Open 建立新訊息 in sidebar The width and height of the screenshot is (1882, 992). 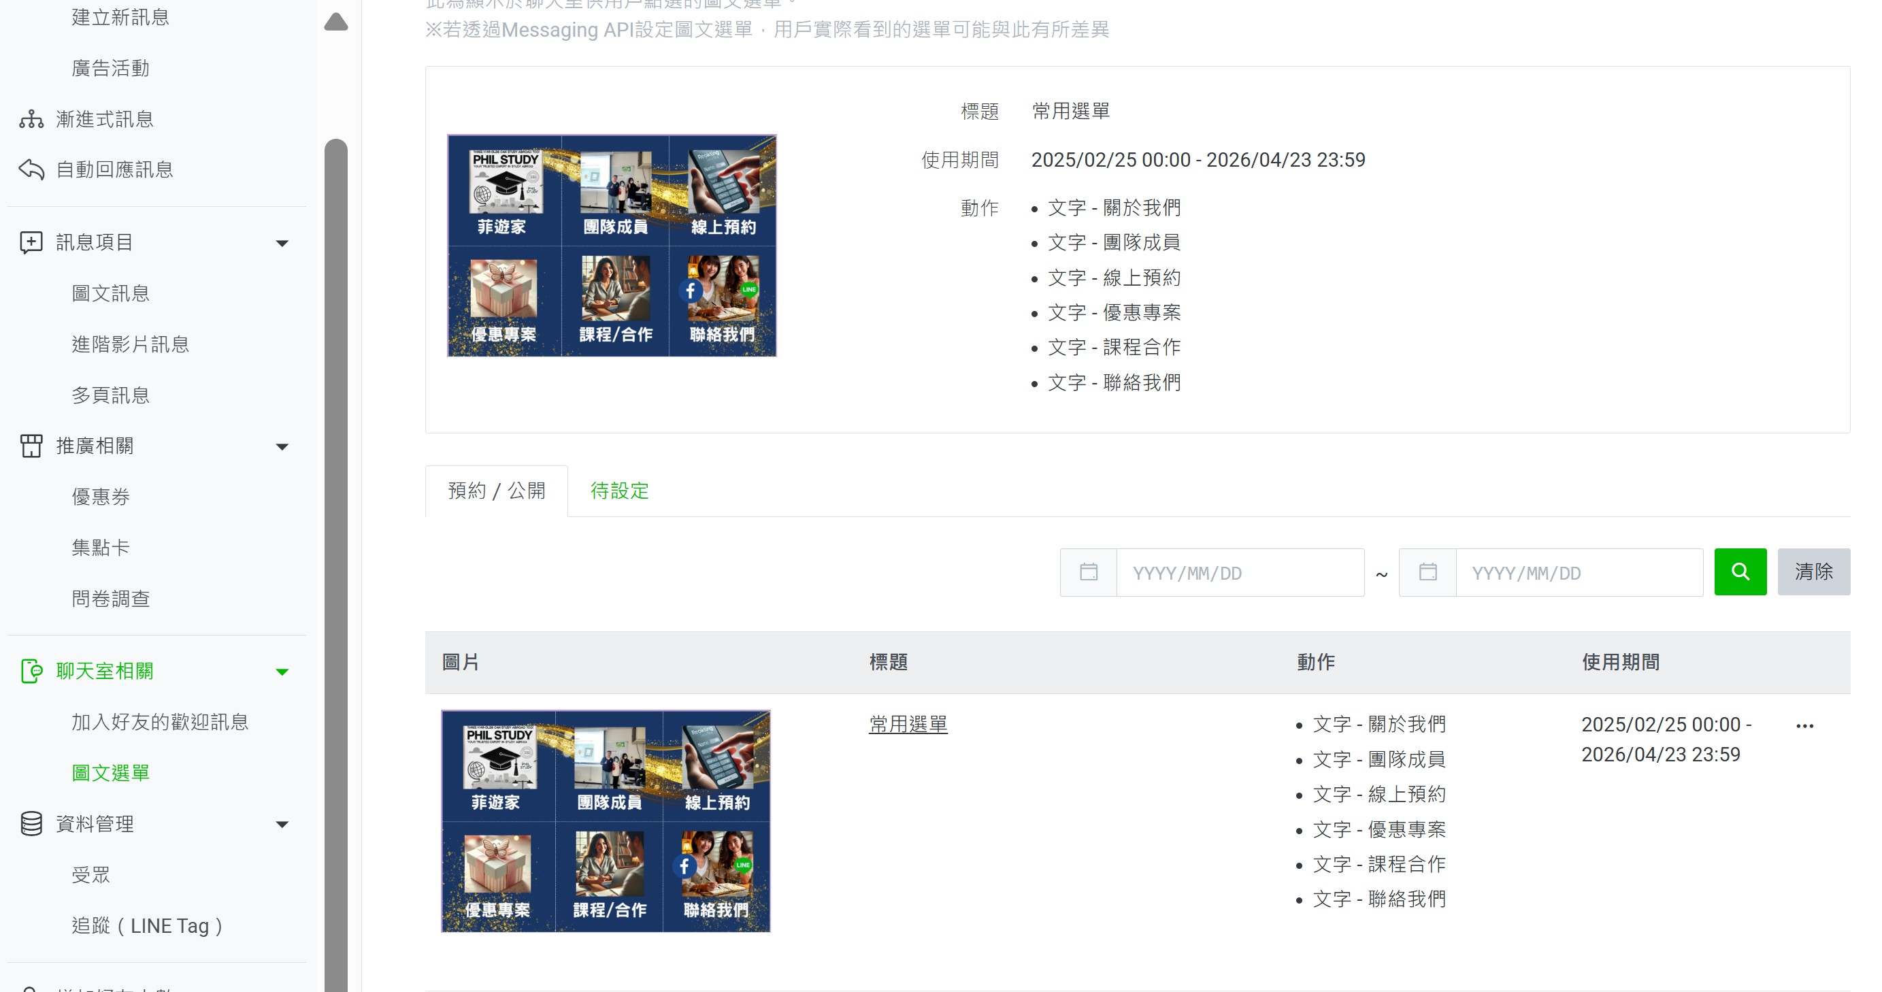click(x=120, y=18)
